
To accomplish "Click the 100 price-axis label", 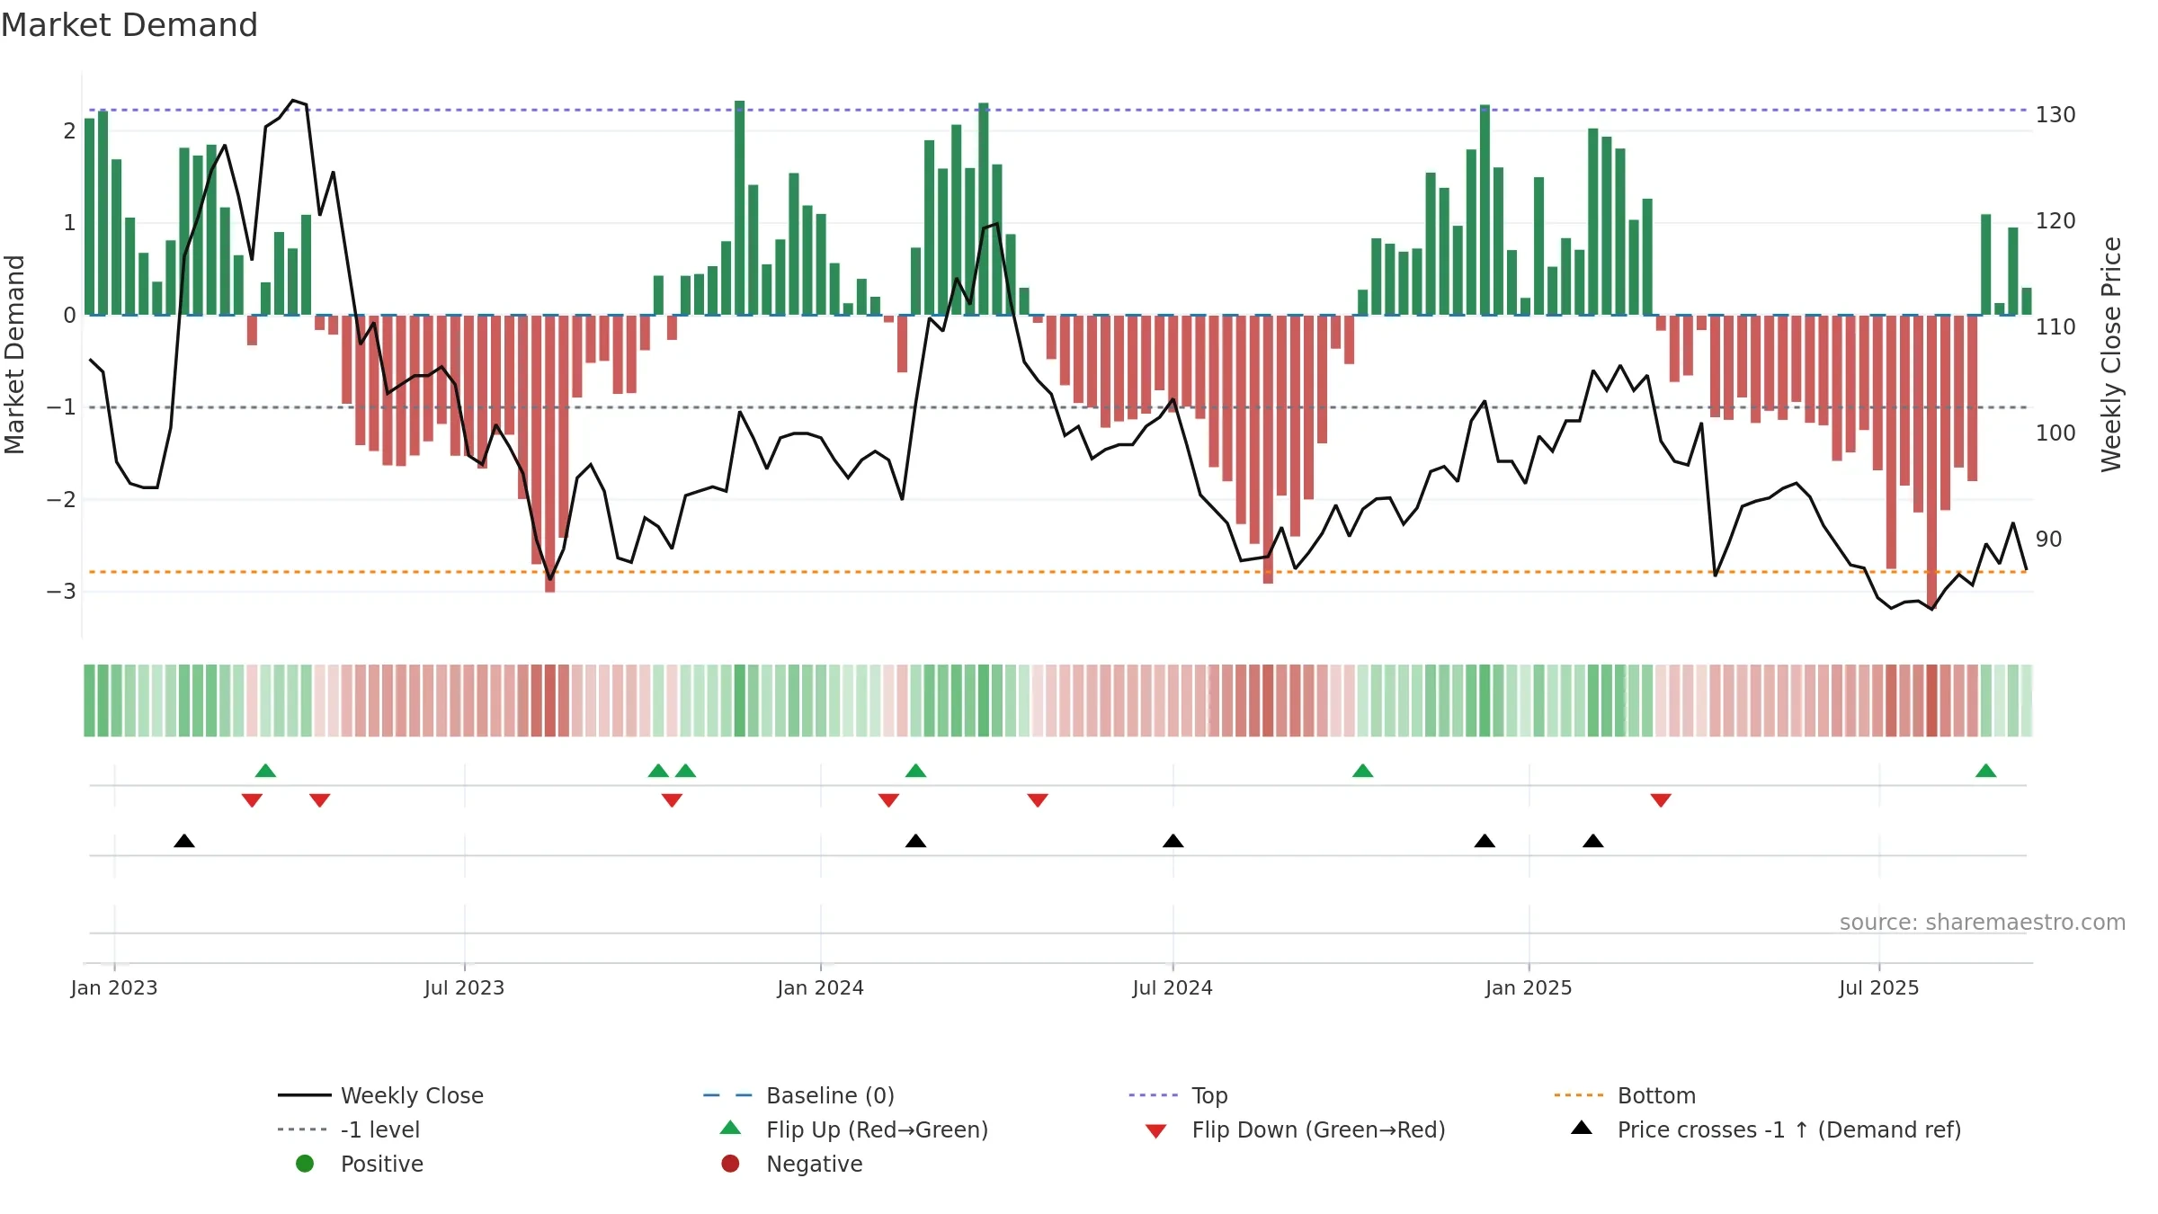I will coord(2055,433).
